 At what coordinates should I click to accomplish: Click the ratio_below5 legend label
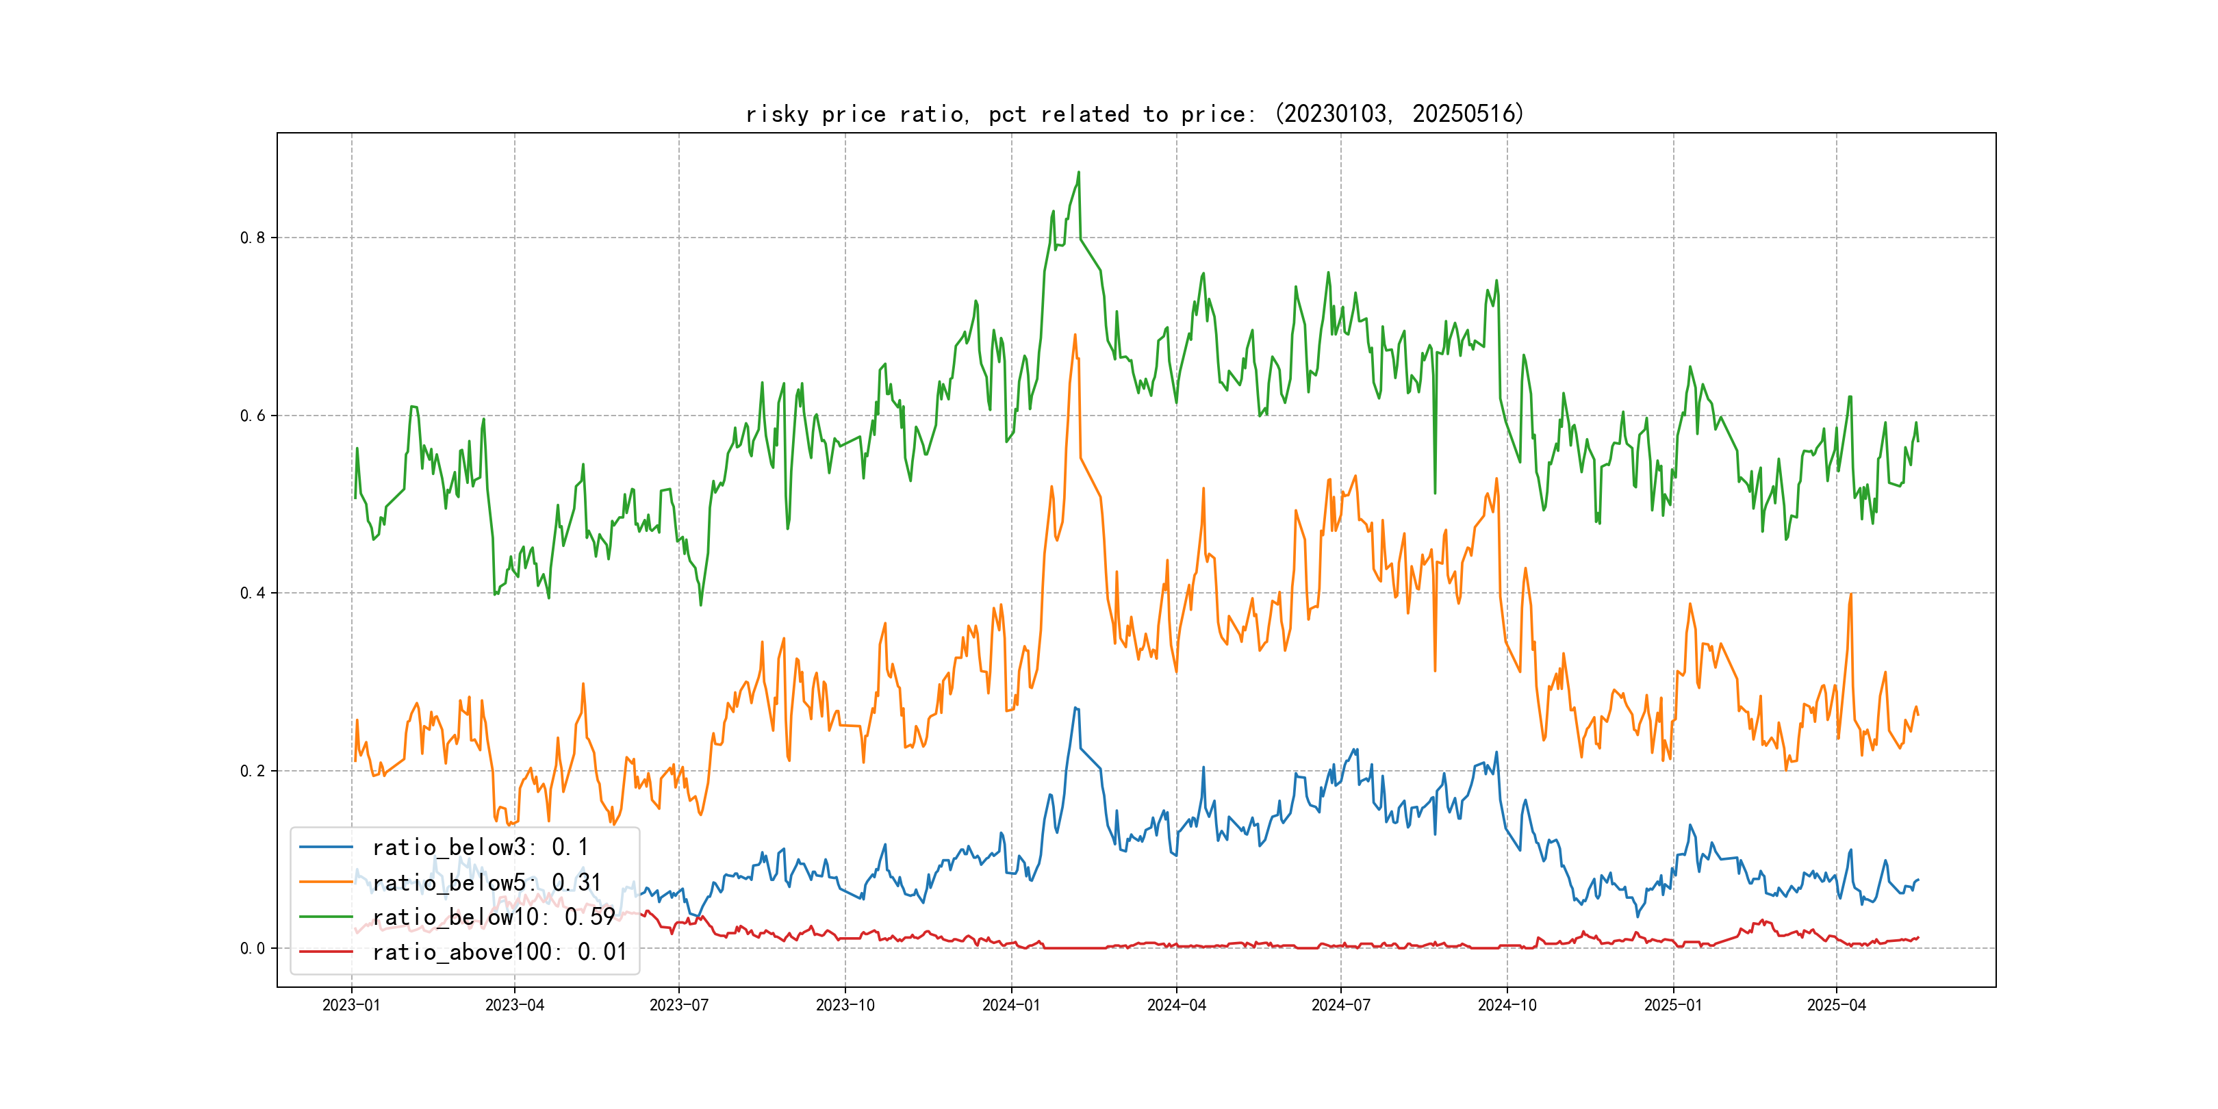click(x=487, y=882)
